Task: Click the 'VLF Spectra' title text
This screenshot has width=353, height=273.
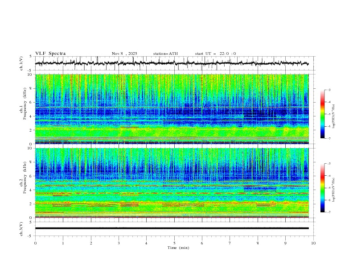Action: click(50, 54)
